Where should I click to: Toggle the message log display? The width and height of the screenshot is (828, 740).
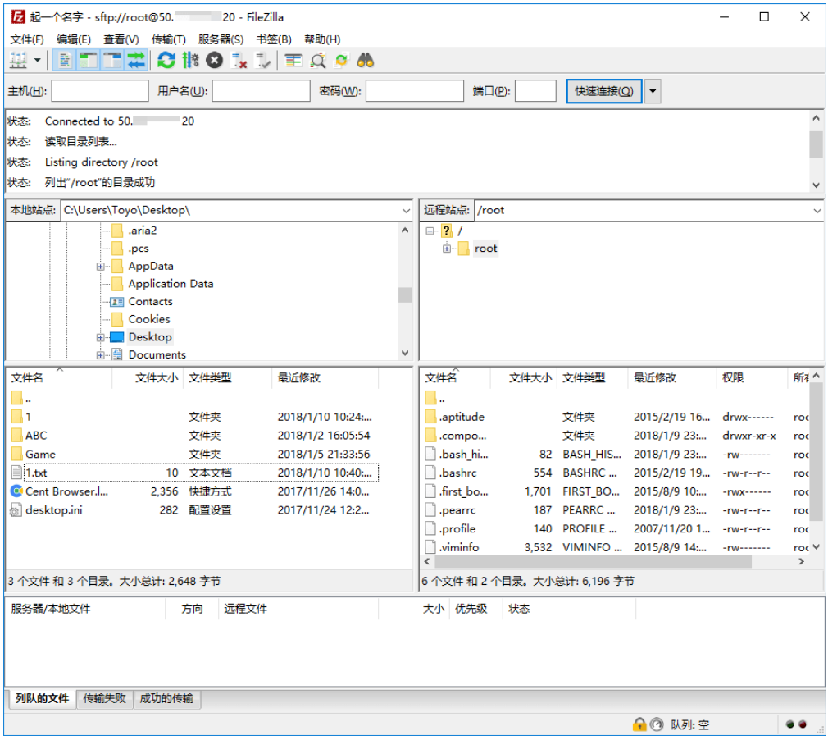tap(65, 61)
